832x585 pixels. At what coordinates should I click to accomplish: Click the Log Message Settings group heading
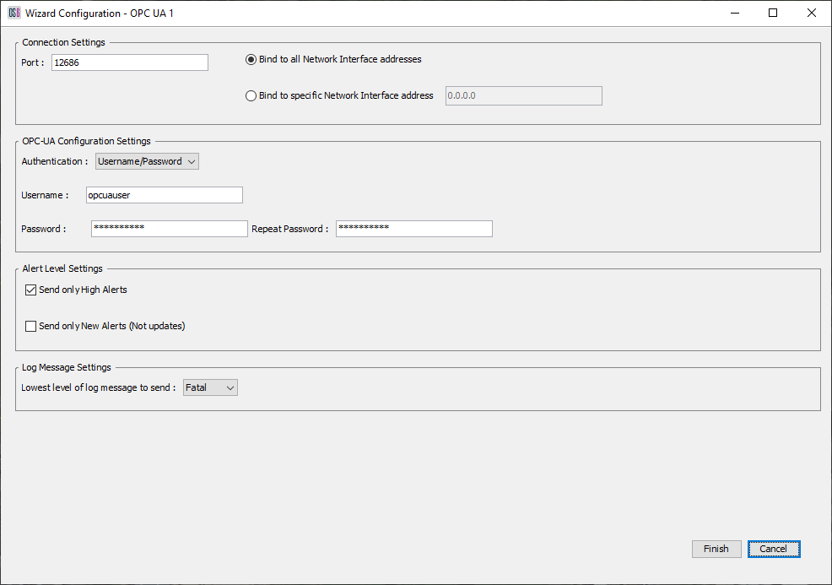click(67, 367)
